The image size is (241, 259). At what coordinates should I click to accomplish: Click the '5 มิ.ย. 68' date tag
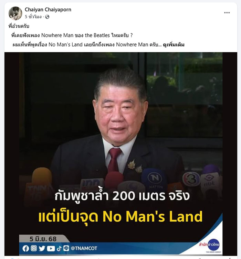tap(43, 239)
